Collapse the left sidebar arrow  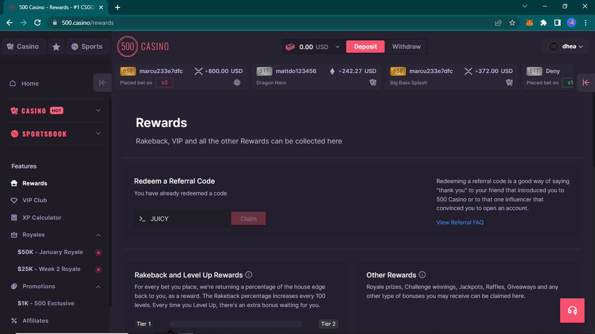pyautogui.click(x=102, y=83)
